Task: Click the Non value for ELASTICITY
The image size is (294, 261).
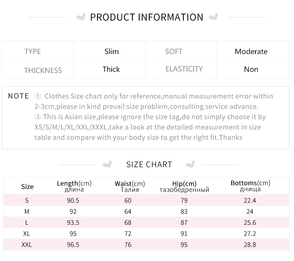Action: 251,69
